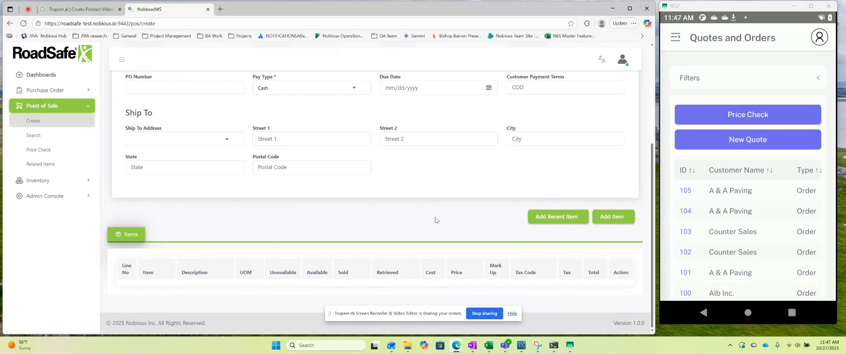
Task: Focus the State field
Action: click(x=184, y=167)
